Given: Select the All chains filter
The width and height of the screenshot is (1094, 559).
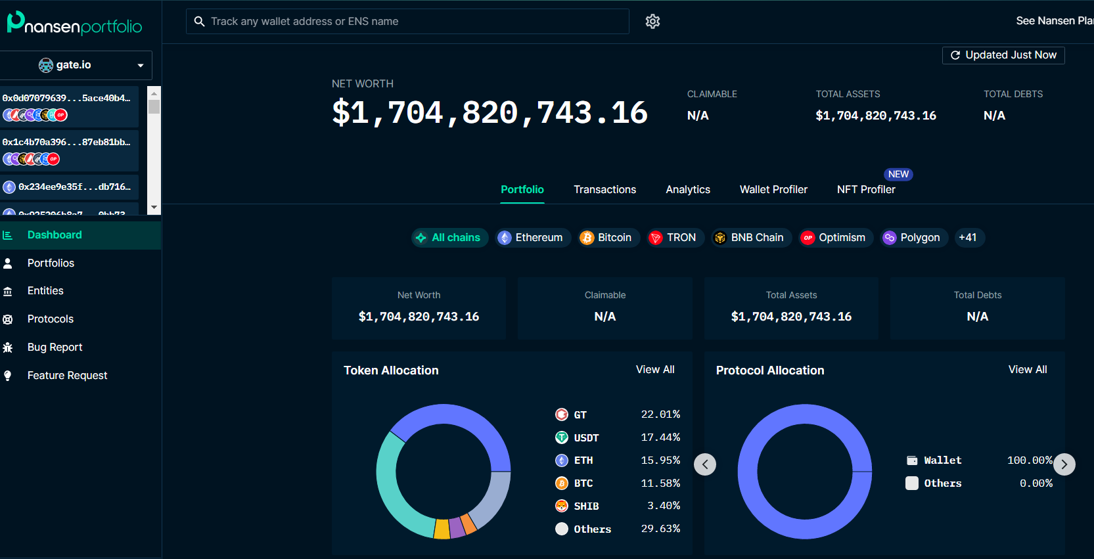Looking at the screenshot, I should pyautogui.click(x=449, y=238).
